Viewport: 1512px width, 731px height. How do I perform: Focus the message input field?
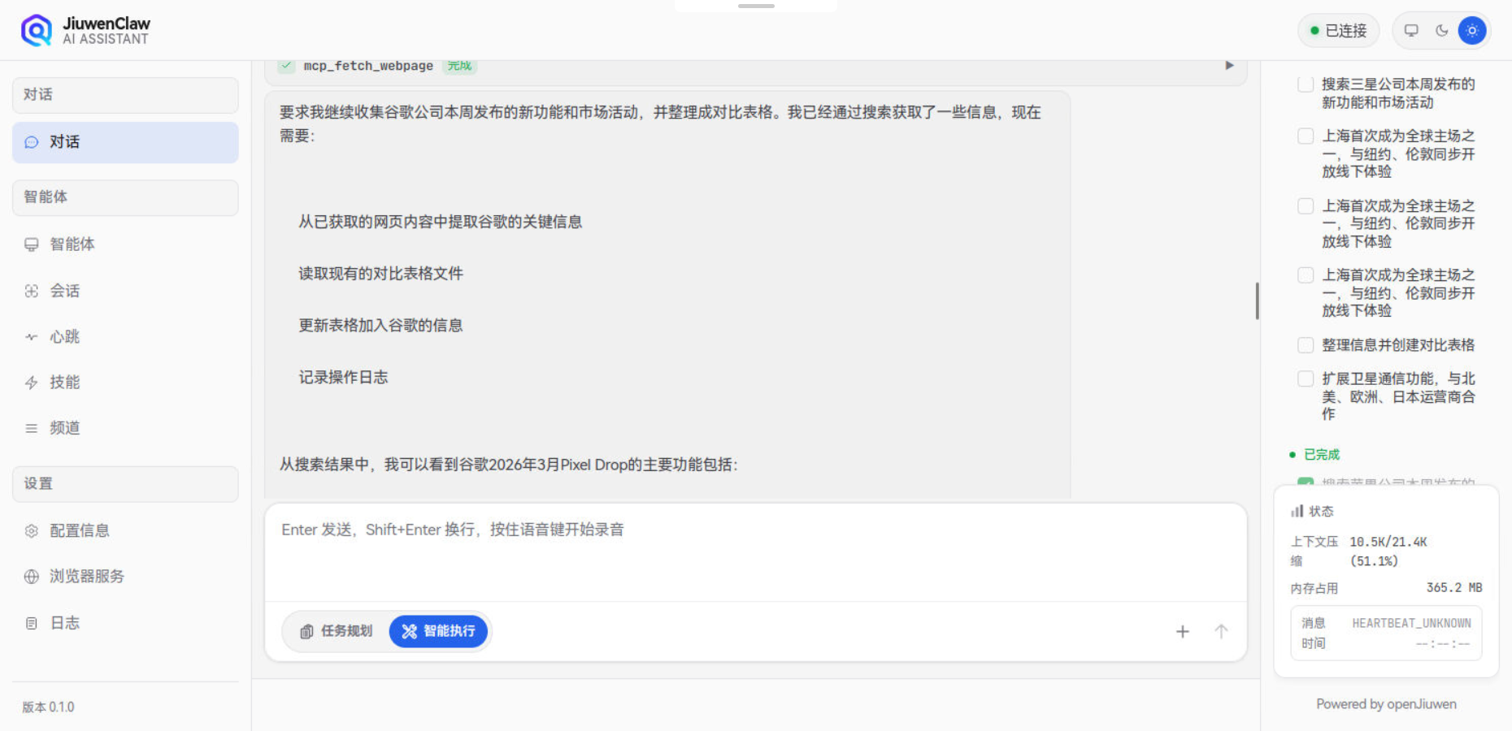point(755,552)
